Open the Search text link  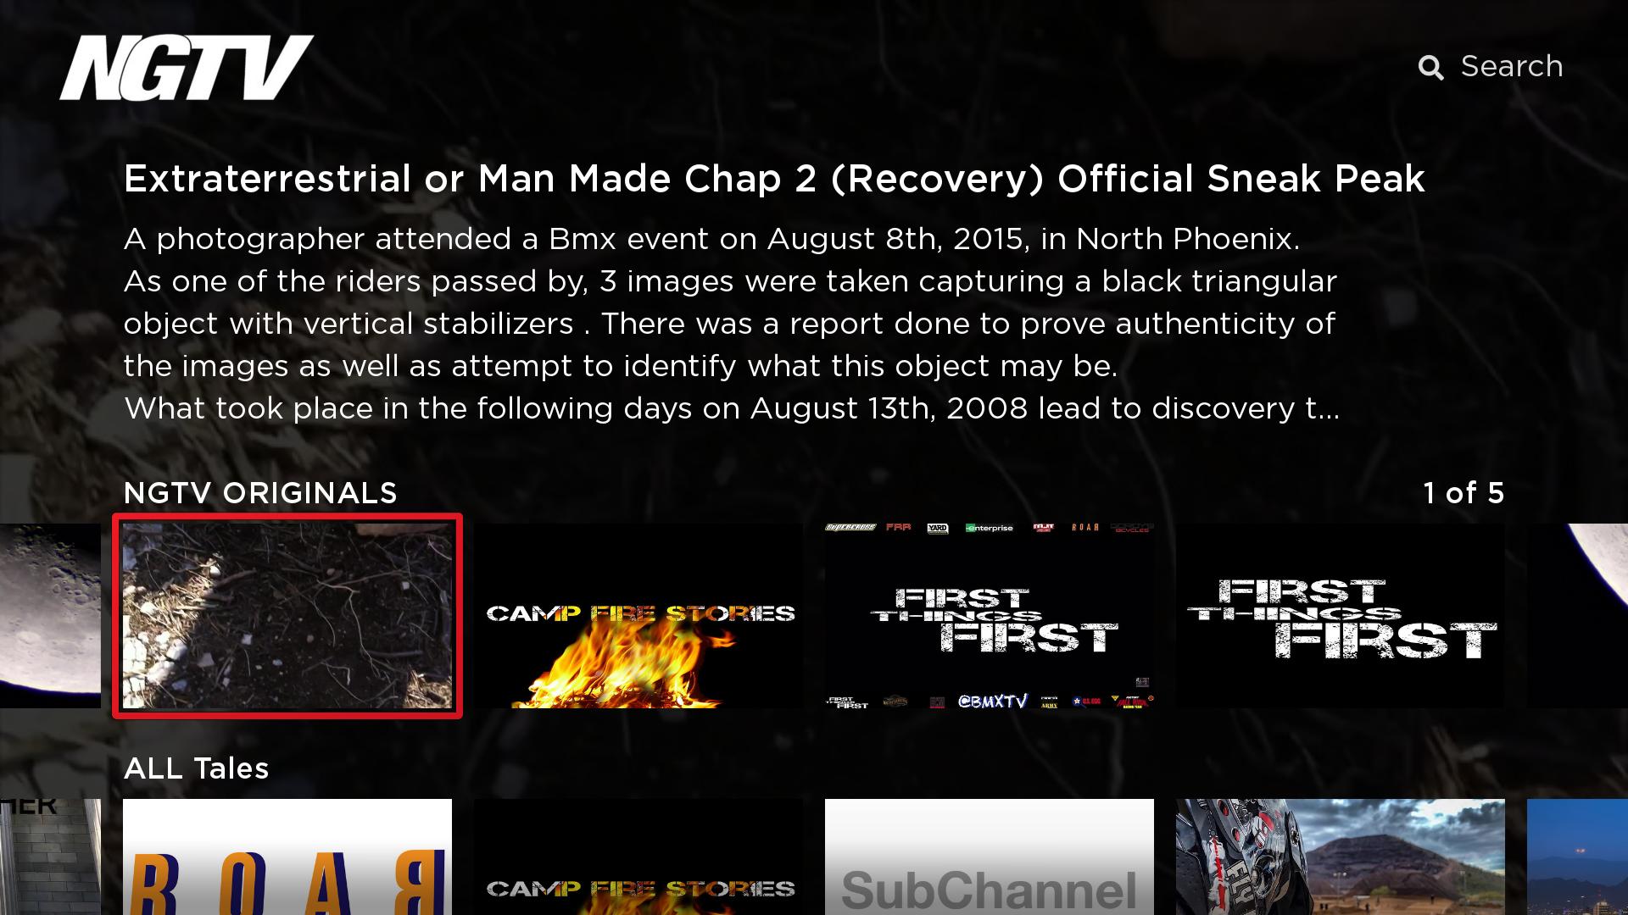coord(1512,66)
